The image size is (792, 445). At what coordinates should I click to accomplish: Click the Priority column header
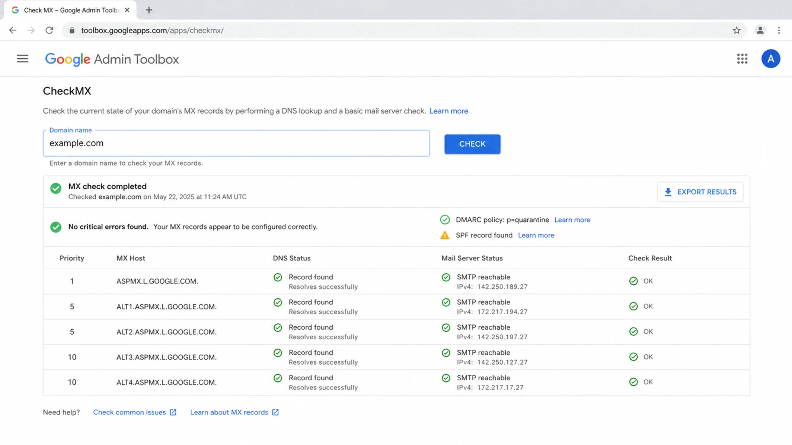click(72, 258)
